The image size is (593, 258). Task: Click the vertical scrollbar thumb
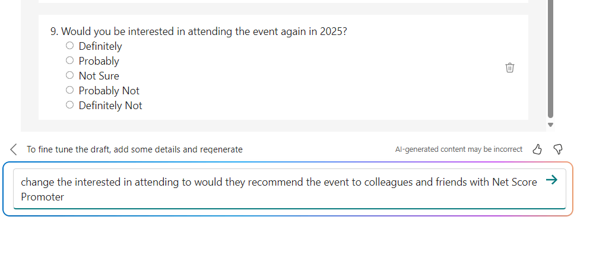click(x=550, y=59)
